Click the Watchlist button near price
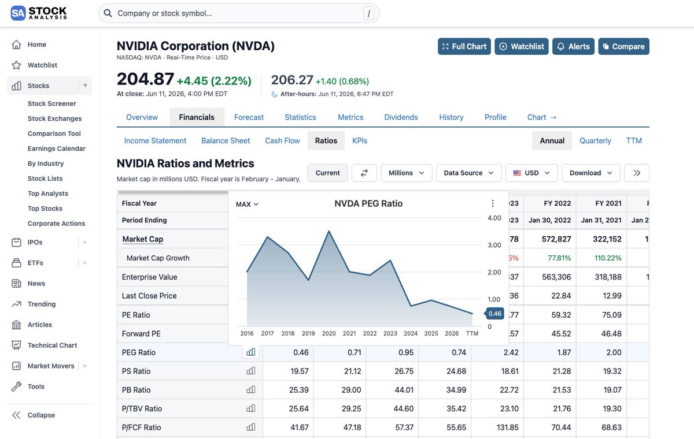 click(521, 46)
